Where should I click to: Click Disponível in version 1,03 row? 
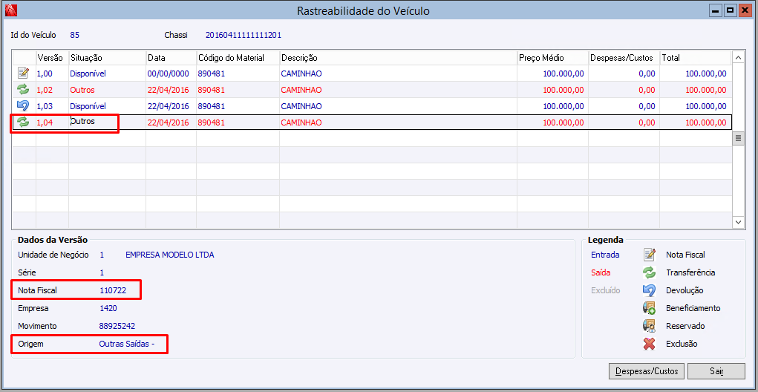[x=88, y=106]
